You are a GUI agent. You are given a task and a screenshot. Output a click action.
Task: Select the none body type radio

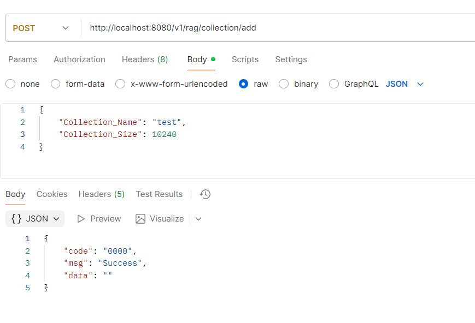[10, 84]
